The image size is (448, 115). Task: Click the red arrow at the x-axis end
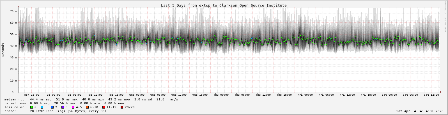click(x=441, y=92)
